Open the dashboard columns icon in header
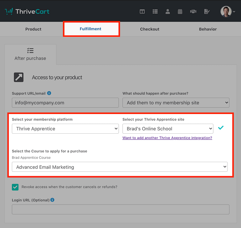This screenshot has width=241, height=228. [142, 12]
